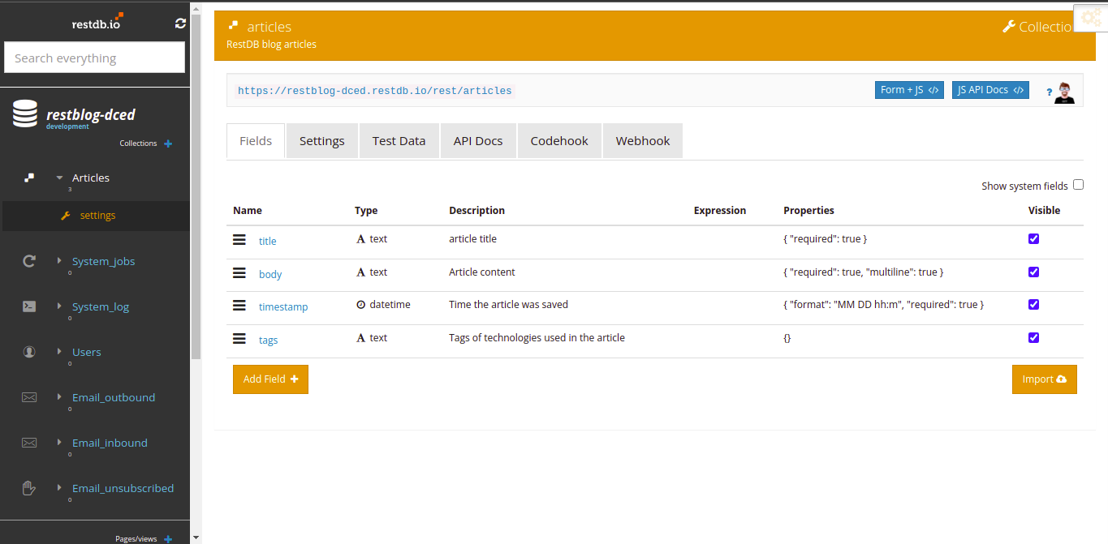Collapse the Articles collection arrow
Screen dimensions: 1108x544
tap(59, 178)
